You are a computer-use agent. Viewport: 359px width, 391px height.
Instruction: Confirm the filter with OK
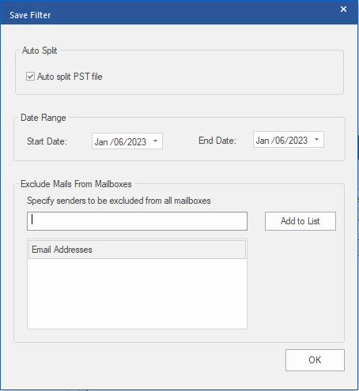315,360
